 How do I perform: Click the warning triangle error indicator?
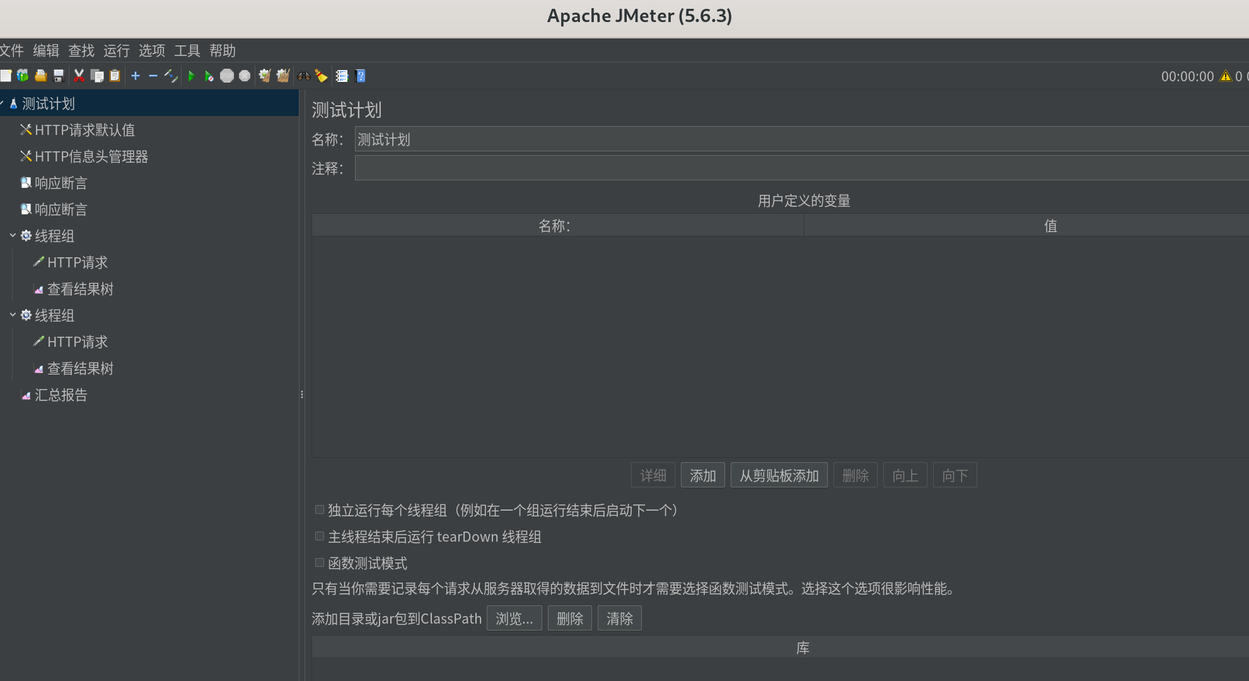1226,76
